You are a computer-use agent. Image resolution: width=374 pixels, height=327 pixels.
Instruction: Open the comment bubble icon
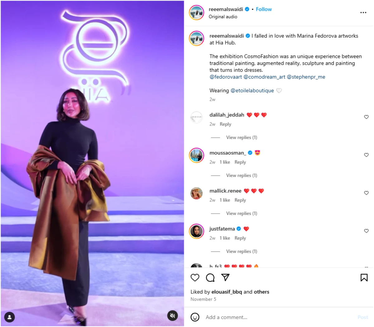click(210, 277)
